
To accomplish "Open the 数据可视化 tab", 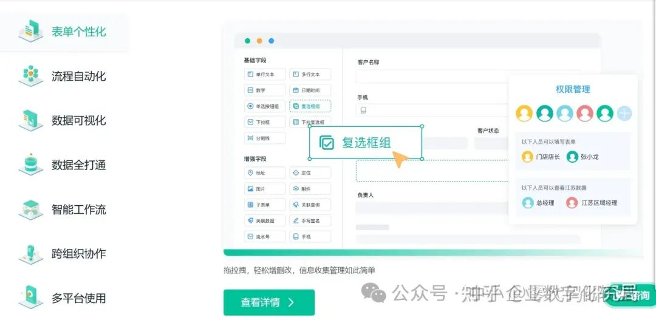I will click(x=64, y=120).
